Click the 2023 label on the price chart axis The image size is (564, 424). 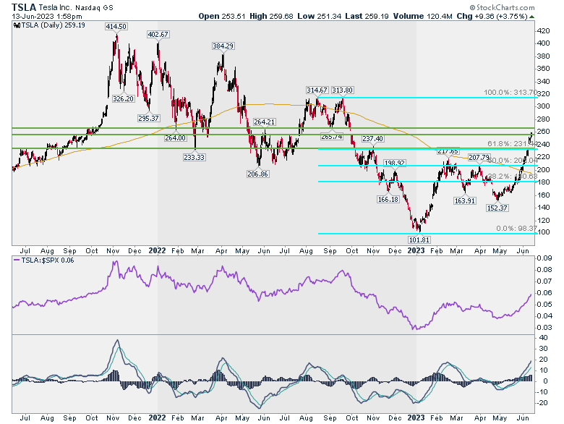(x=416, y=251)
